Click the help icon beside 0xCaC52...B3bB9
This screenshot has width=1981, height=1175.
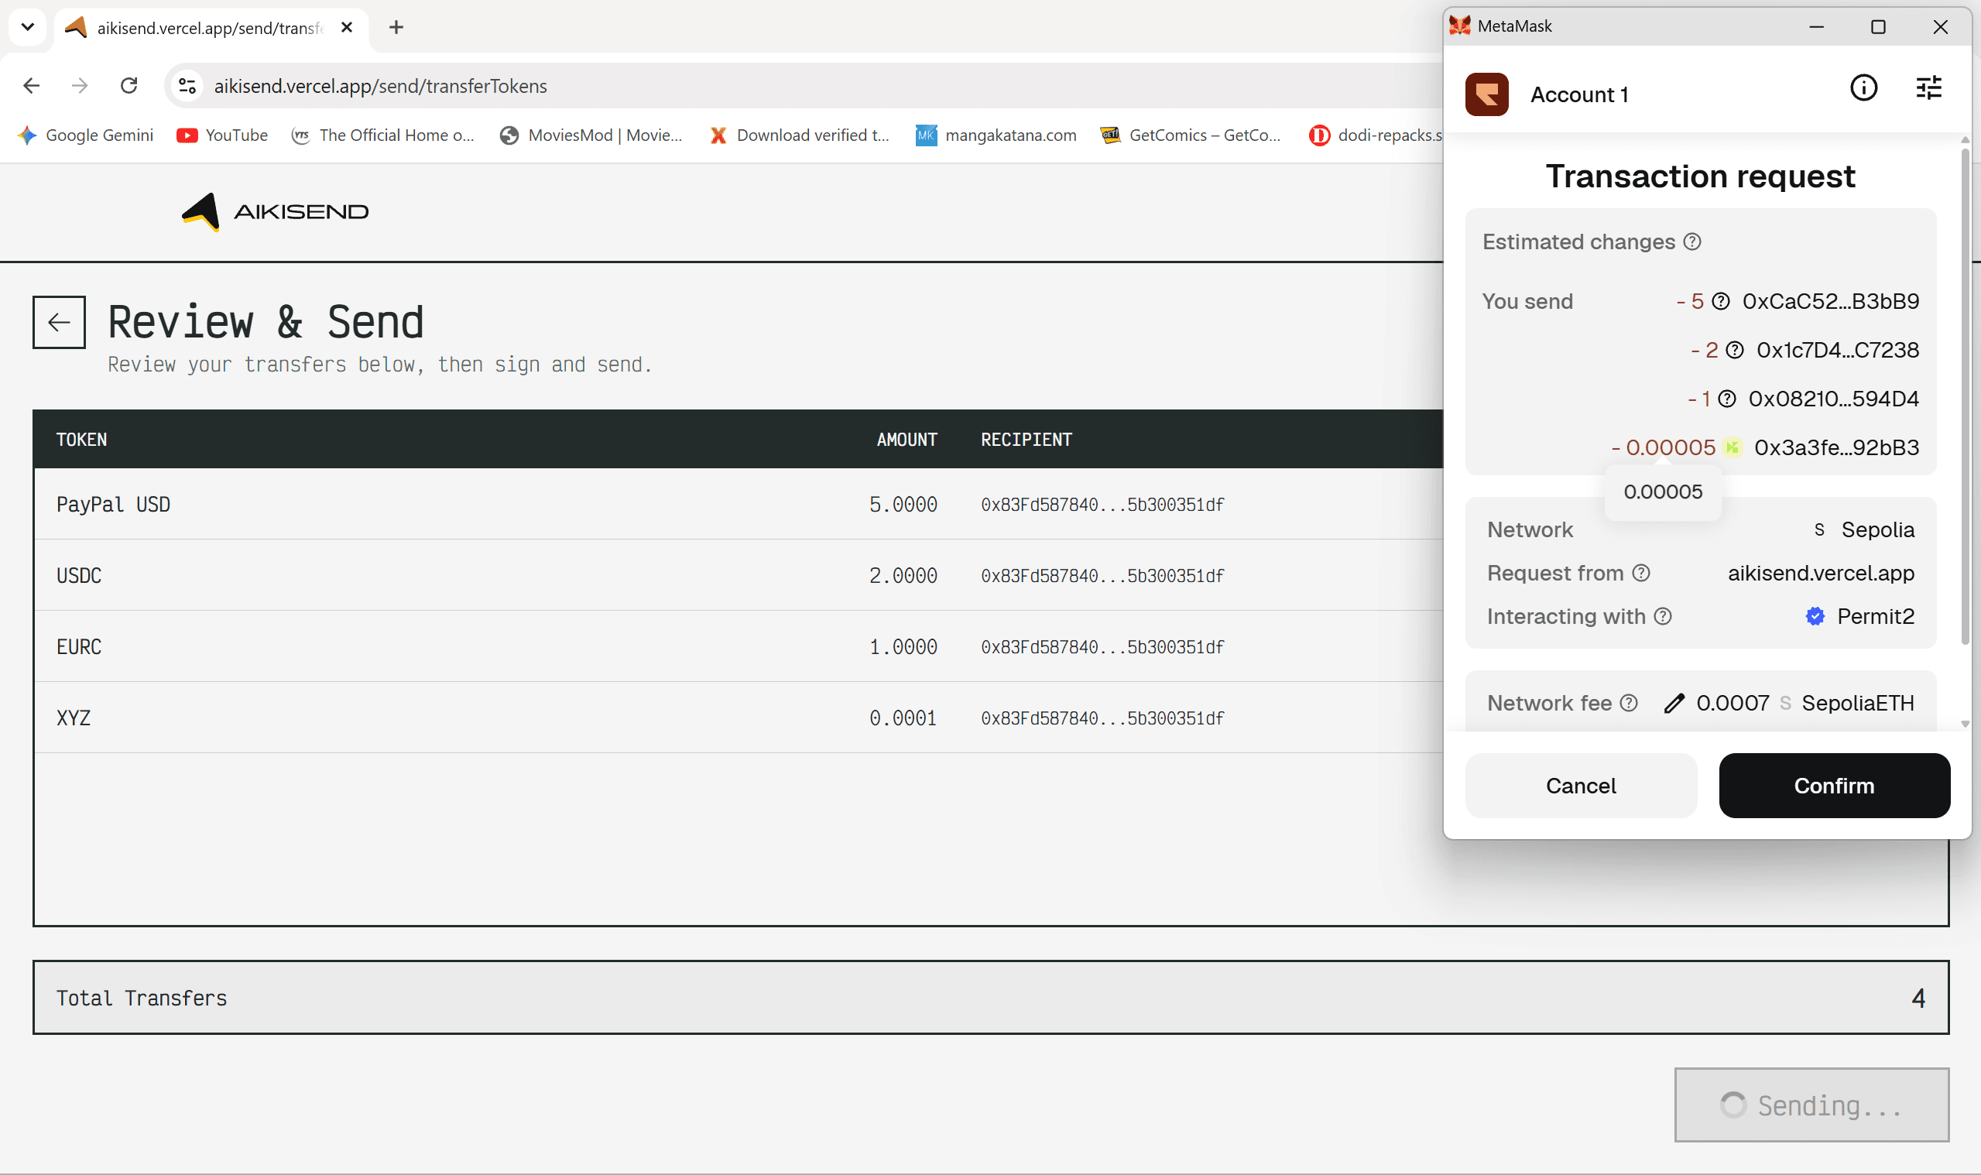pyautogui.click(x=1721, y=302)
